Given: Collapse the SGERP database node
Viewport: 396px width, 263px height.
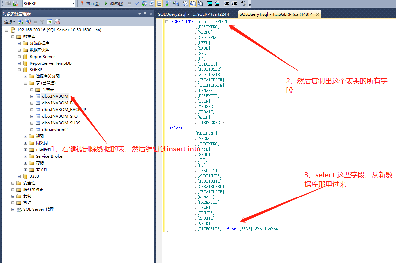Looking at the screenshot, I should (x=19, y=70).
